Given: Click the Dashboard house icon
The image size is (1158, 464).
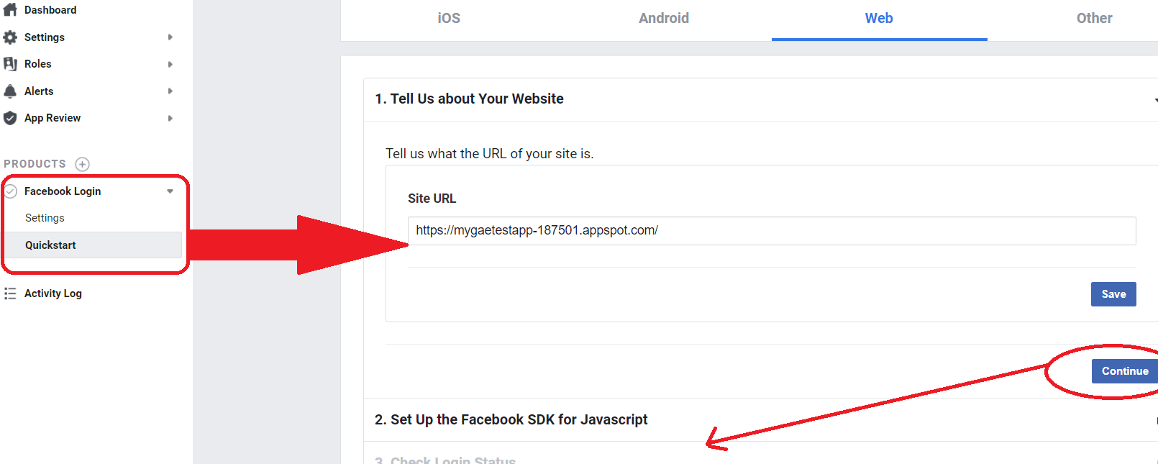Looking at the screenshot, I should coord(10,9).
